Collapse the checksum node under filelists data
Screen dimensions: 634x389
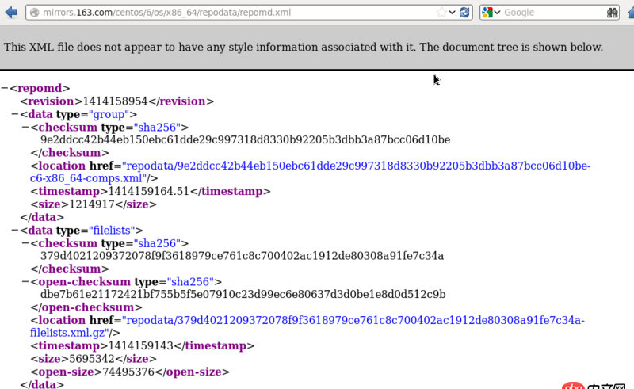(25, 243)
